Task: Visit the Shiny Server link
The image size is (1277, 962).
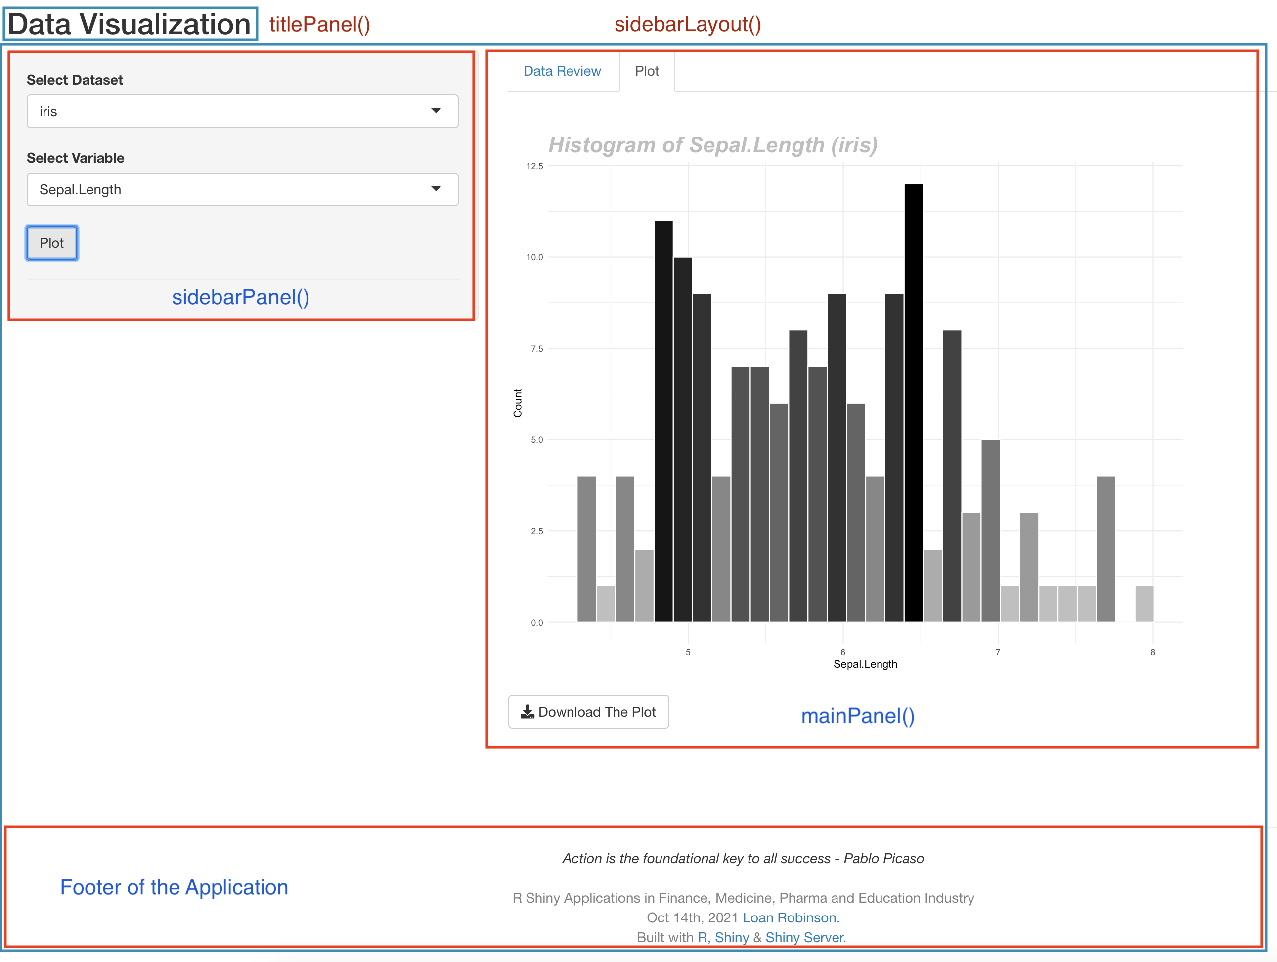Action: (805, 937)
